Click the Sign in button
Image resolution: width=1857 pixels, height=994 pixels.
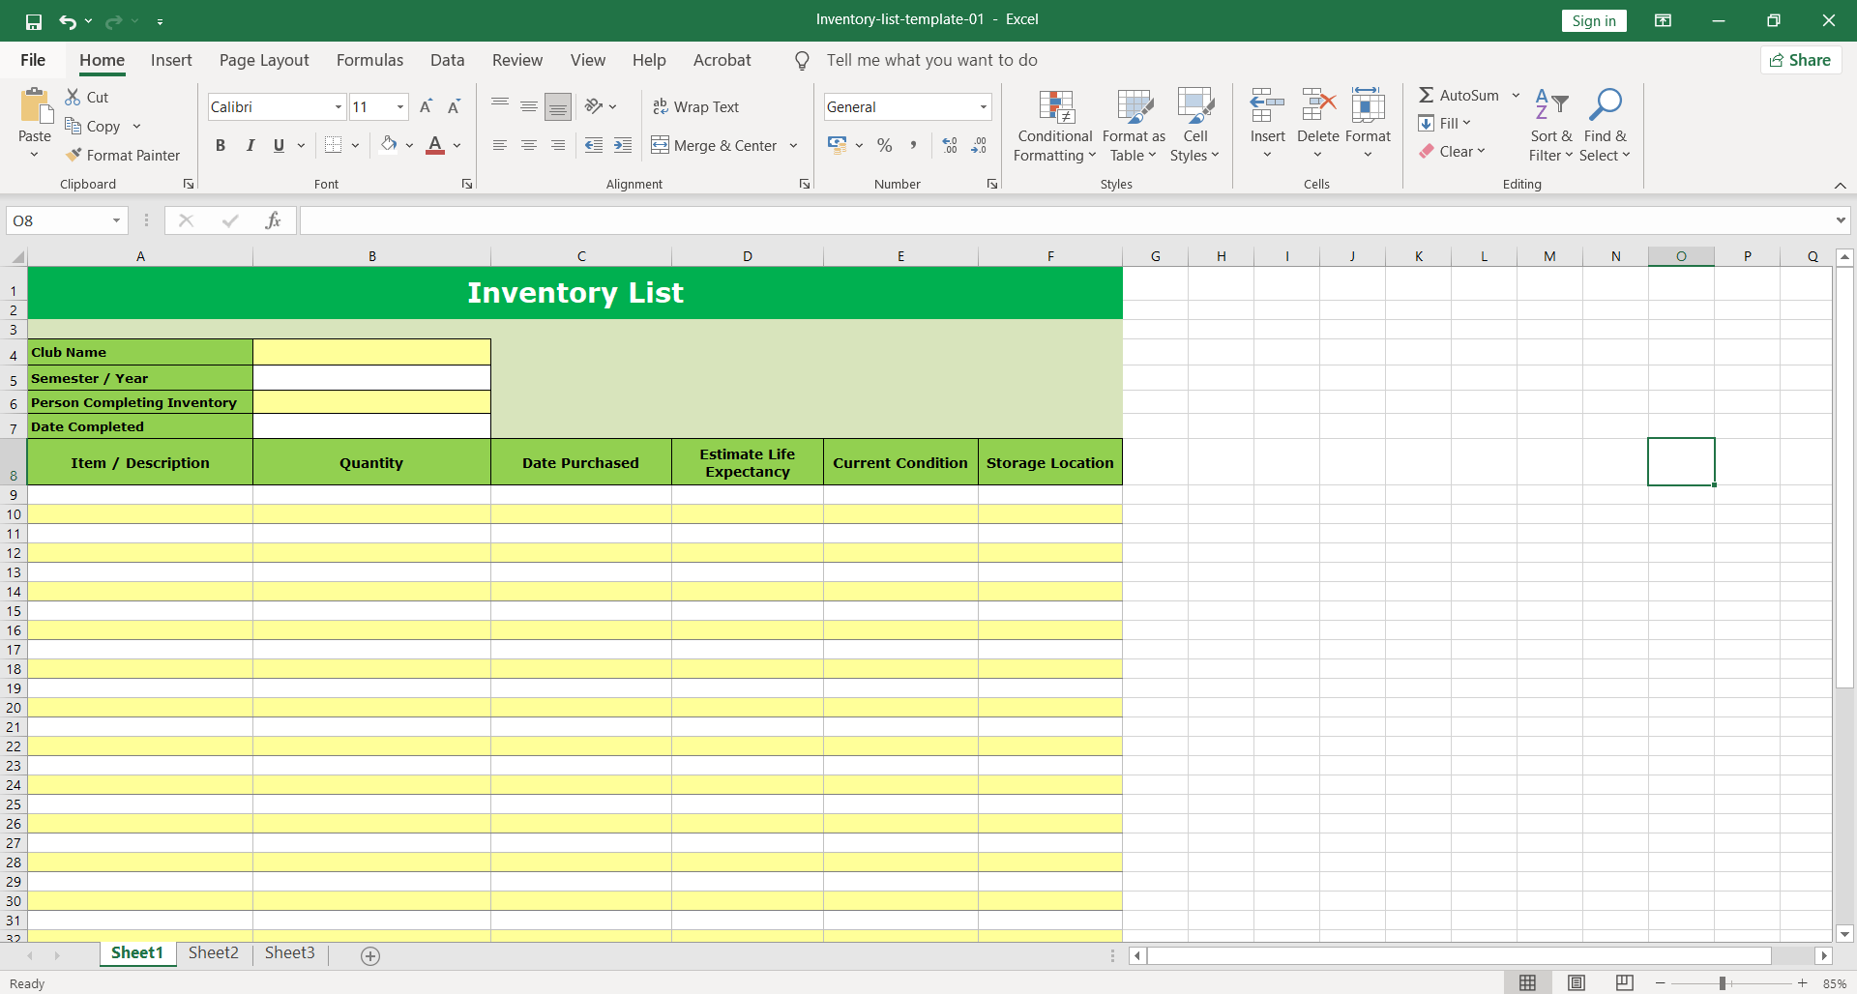point(1593,20)
